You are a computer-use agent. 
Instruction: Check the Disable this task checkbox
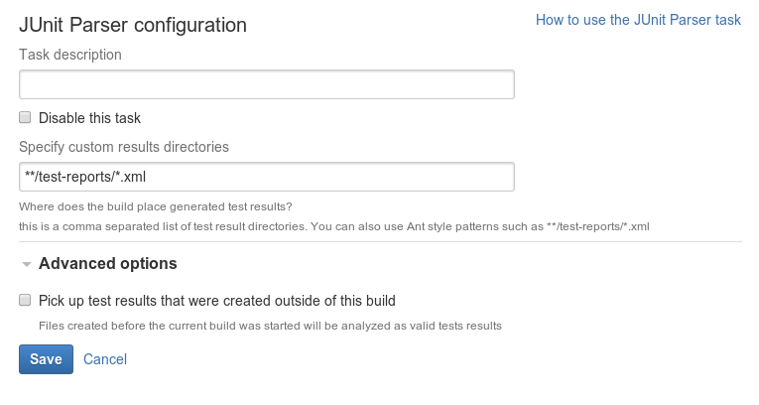pyautogui.click(x=25, y=117)
